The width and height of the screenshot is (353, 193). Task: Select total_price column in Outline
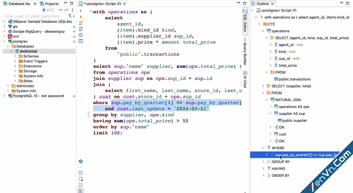pyautogui.click(x=288, y=65)
